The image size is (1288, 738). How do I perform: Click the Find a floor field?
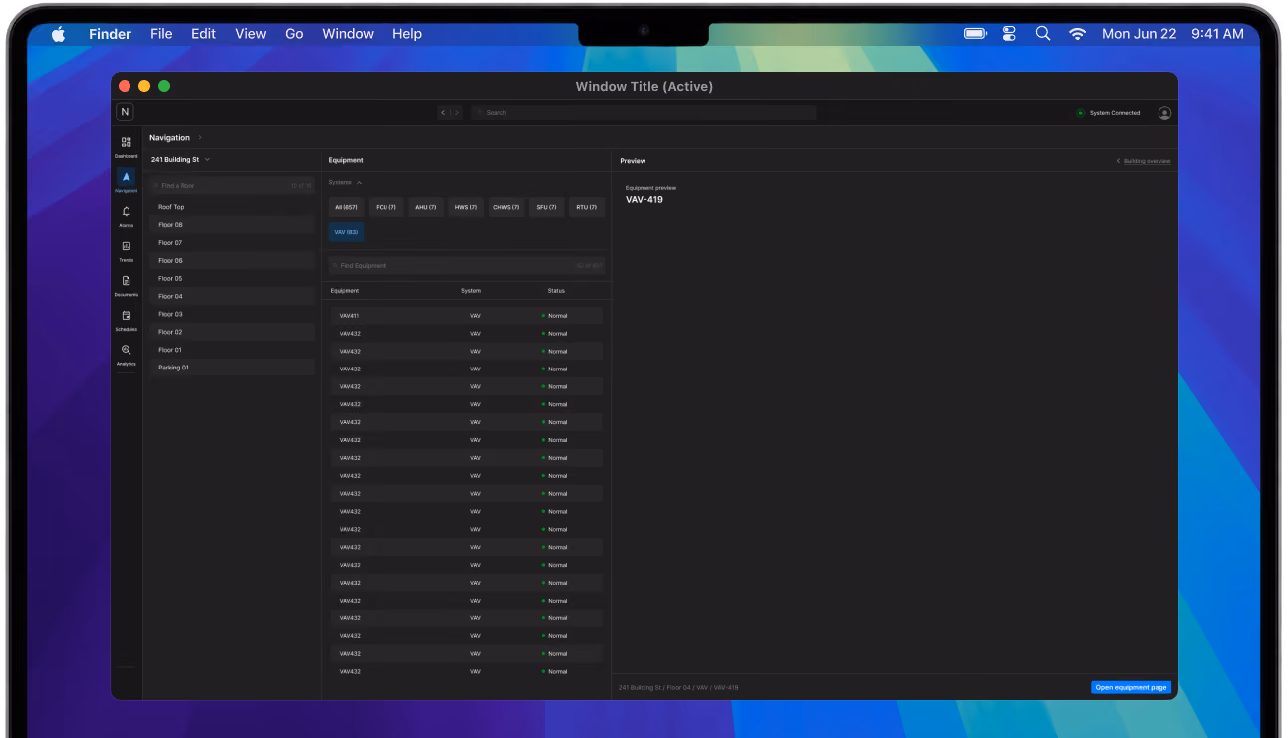pyautogui.click(x=232, y=186)
